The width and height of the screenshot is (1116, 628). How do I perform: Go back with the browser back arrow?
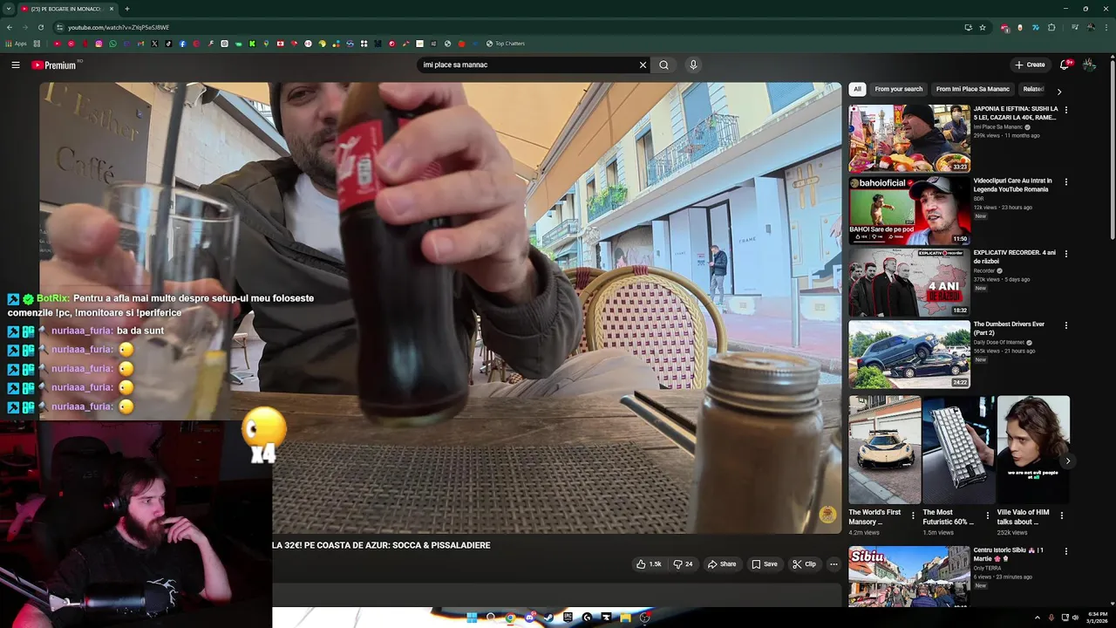tap(10, 27)
